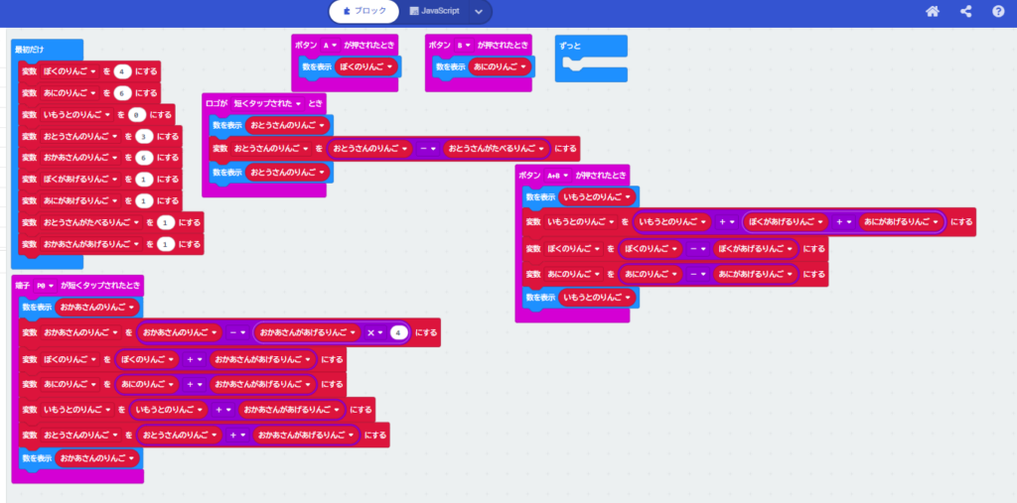Go to the Home screen icon
The image size is (1017, 503).
932,11
